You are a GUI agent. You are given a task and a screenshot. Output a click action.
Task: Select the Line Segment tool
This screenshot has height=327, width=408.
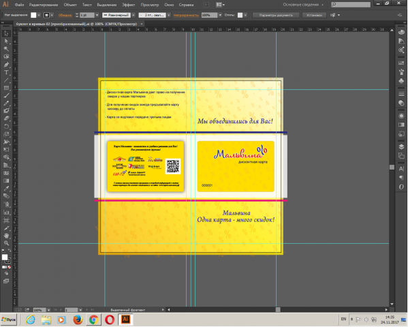click(x=6, y=80)
